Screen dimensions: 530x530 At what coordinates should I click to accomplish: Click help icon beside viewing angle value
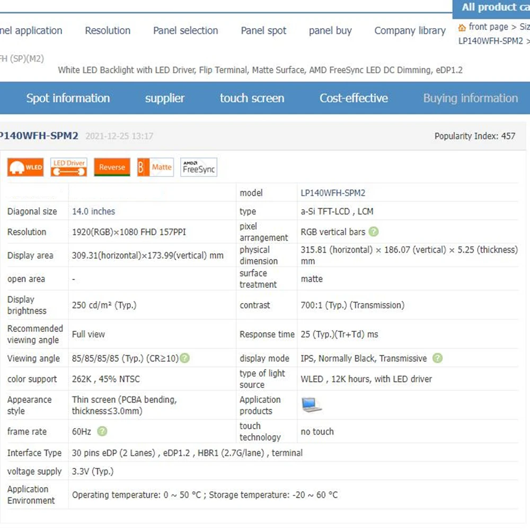coord(184,358)
